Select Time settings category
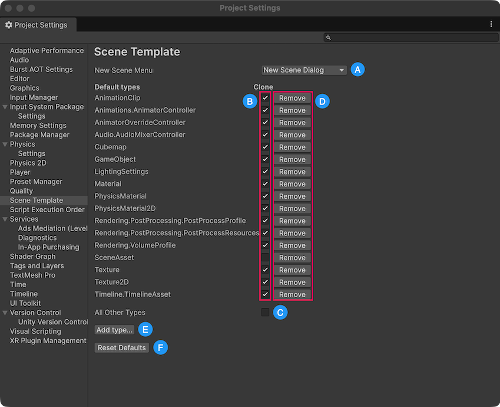This screenshot has width=500, height=407. pyautogui.click(x=18, y=285)
